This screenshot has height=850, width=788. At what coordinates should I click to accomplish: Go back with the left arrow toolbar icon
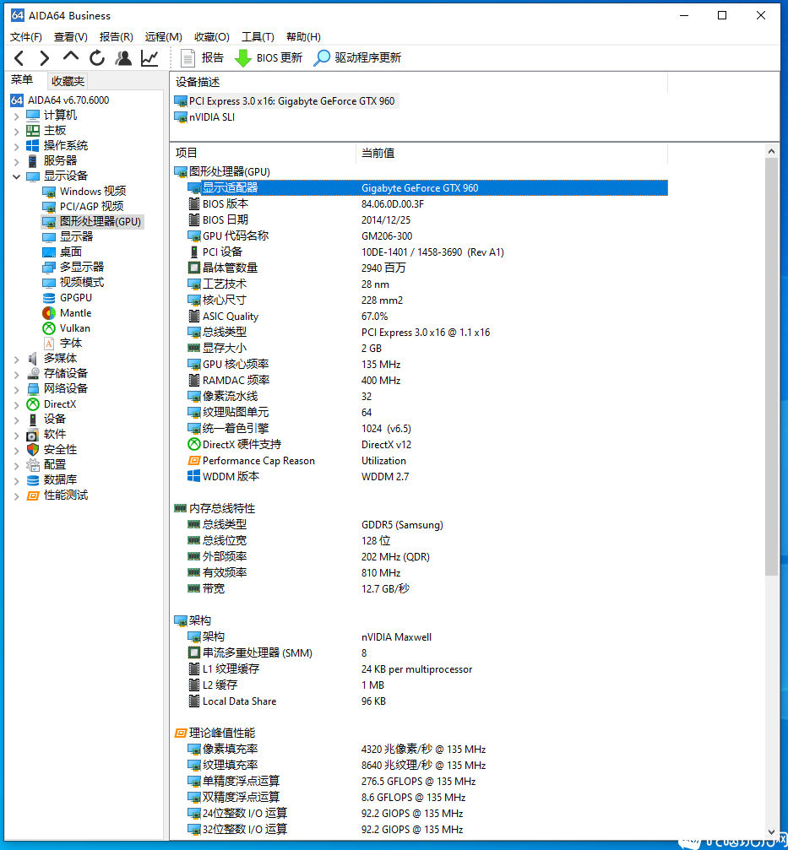coord(19,58)
